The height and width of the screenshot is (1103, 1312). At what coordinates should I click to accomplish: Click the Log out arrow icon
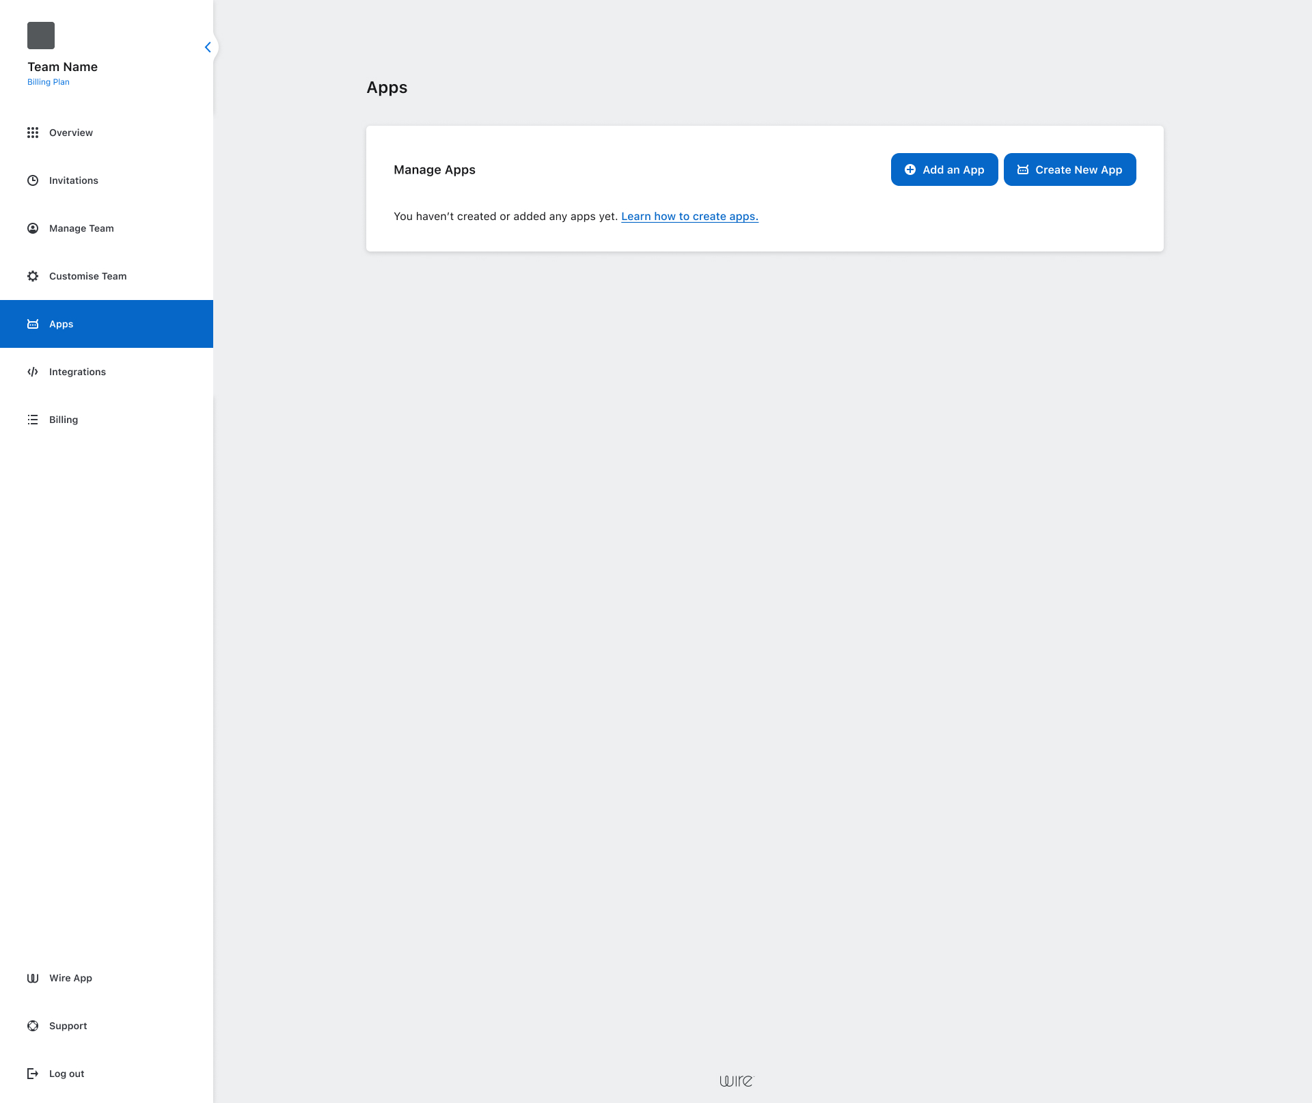(x=33, y=1074)
